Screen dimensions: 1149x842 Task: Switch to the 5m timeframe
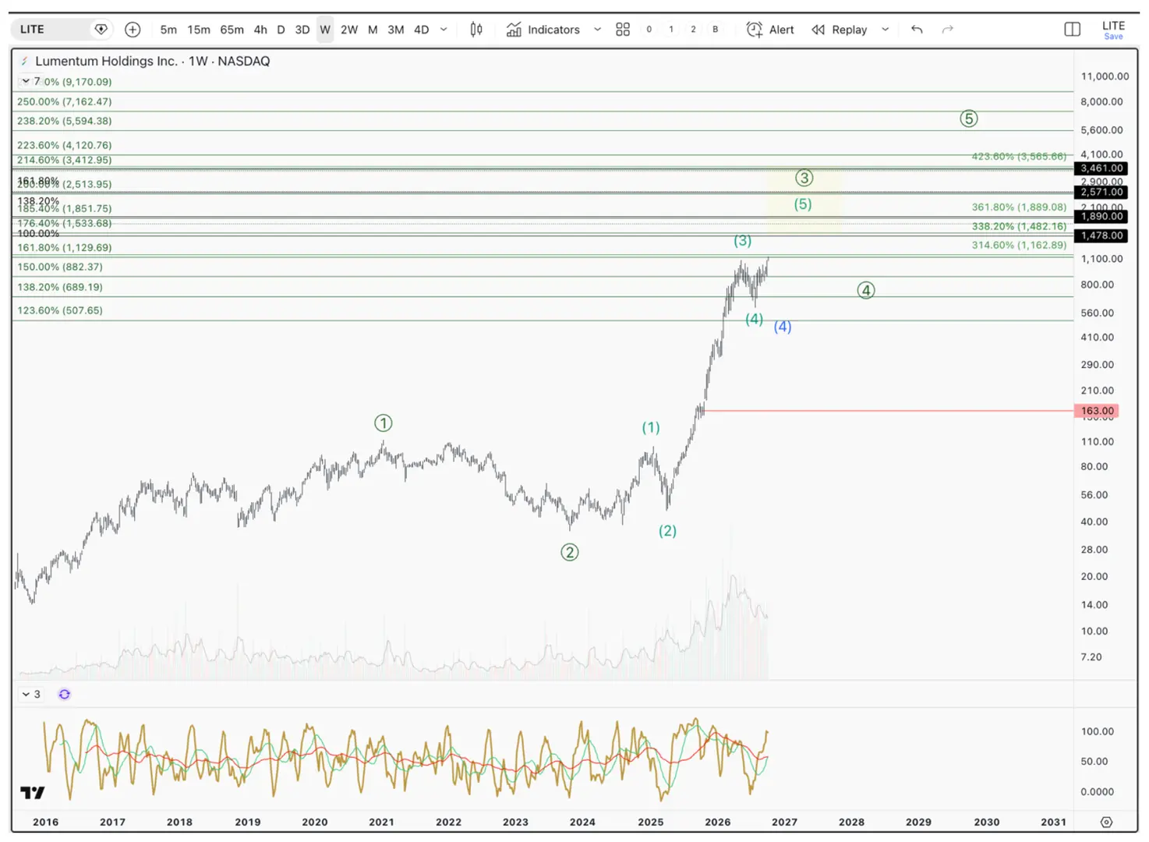[x=168, y=30]
